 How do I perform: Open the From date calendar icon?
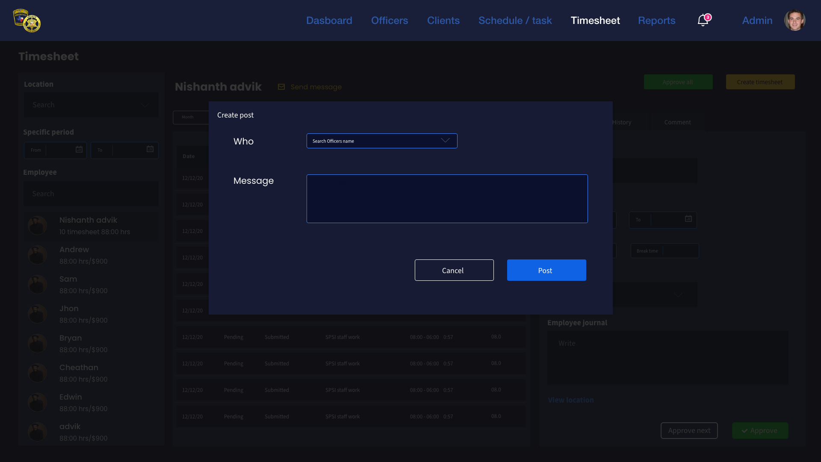(79, 150)
